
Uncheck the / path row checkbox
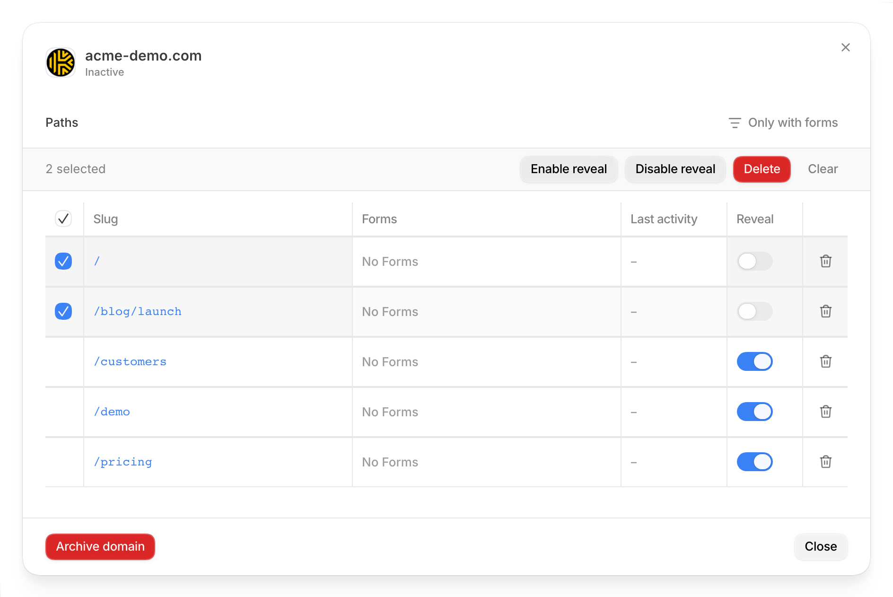(63, 261)
